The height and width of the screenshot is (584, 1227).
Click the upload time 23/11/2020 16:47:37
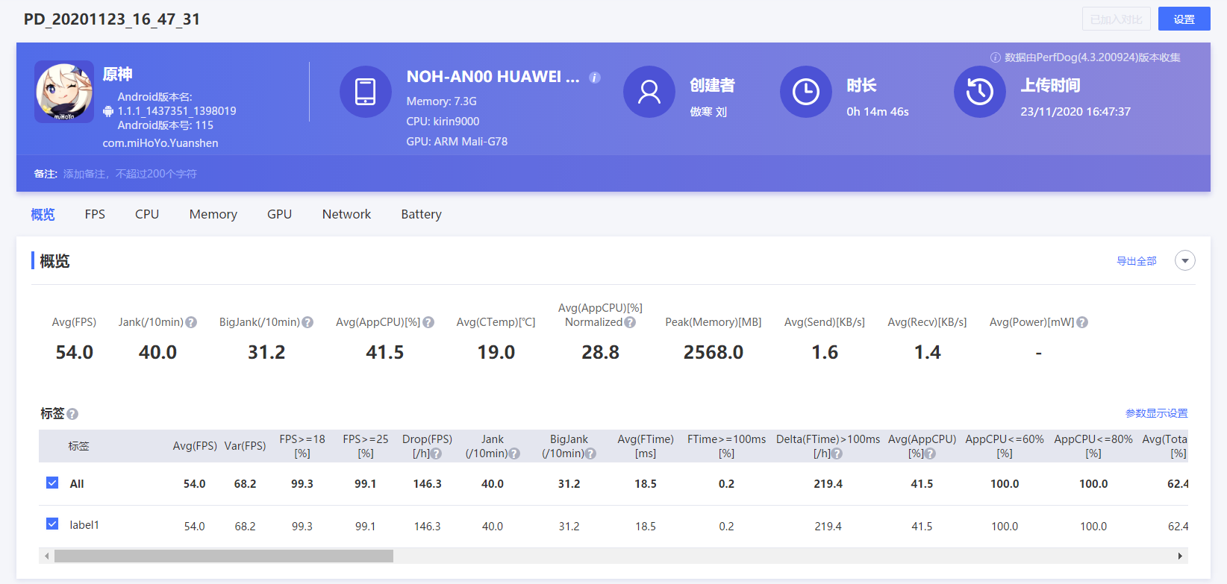tap(1075, 112)
